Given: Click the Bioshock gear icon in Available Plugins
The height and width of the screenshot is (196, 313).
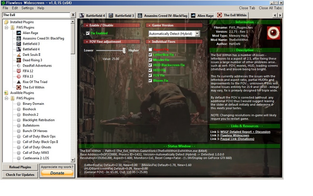Looking at the screenshot, I should tap(19, 109).
